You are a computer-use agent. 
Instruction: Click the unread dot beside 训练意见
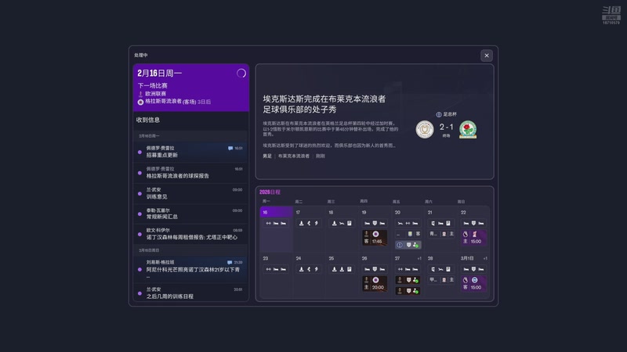point(140,193)
